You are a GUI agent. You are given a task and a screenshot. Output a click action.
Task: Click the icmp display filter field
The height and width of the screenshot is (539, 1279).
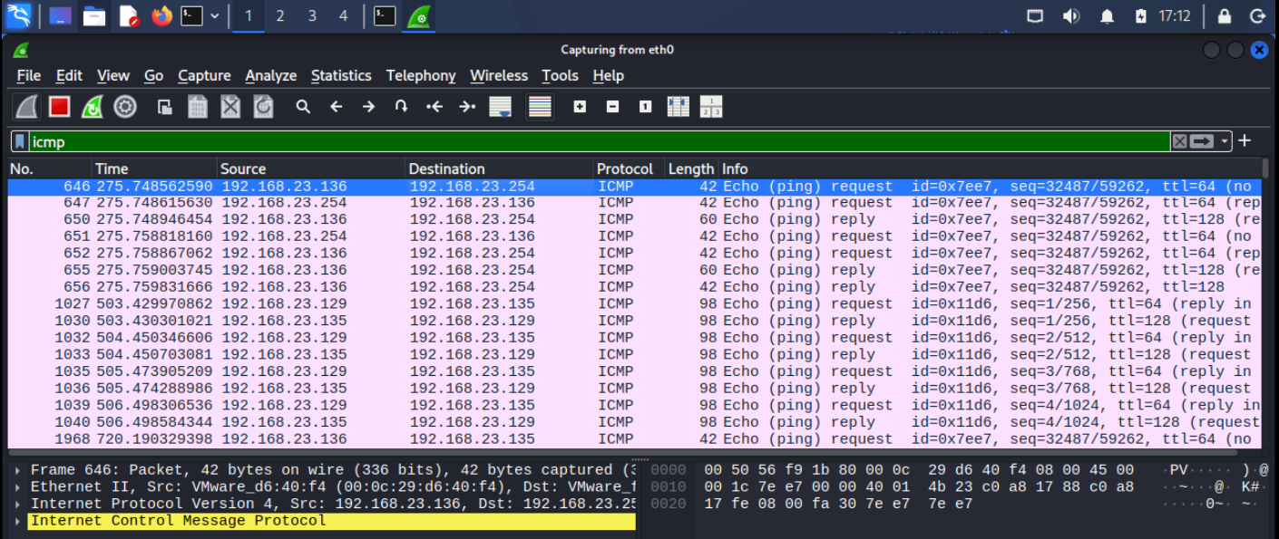(599, 141)
